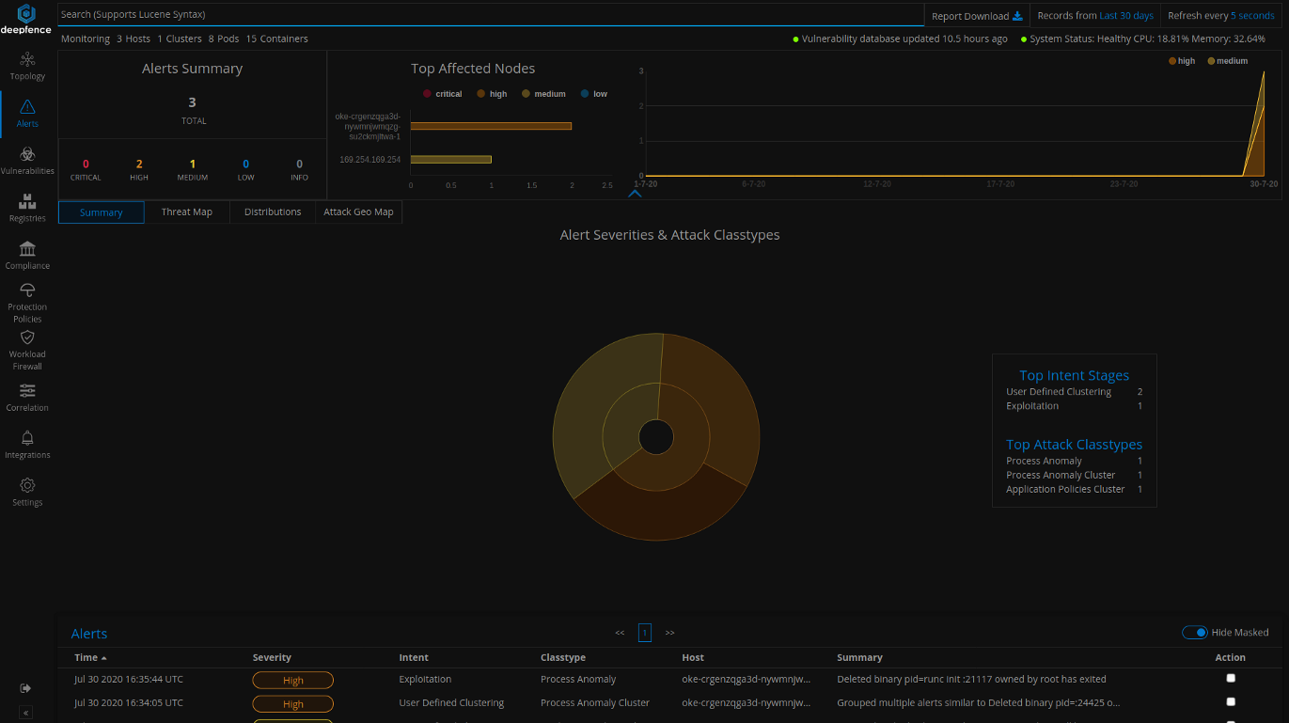
Task: Open the Last 30 days time range selector
Action: [x=1127, y=15]
